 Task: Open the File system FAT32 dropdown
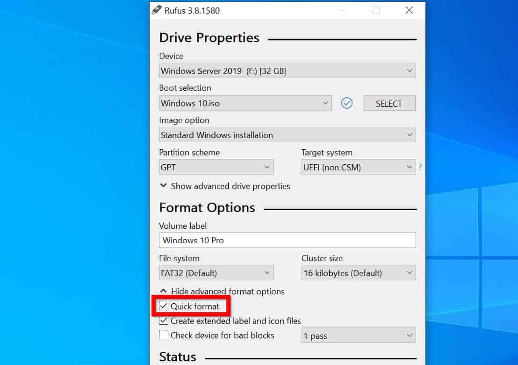click(x=216, y=273)
